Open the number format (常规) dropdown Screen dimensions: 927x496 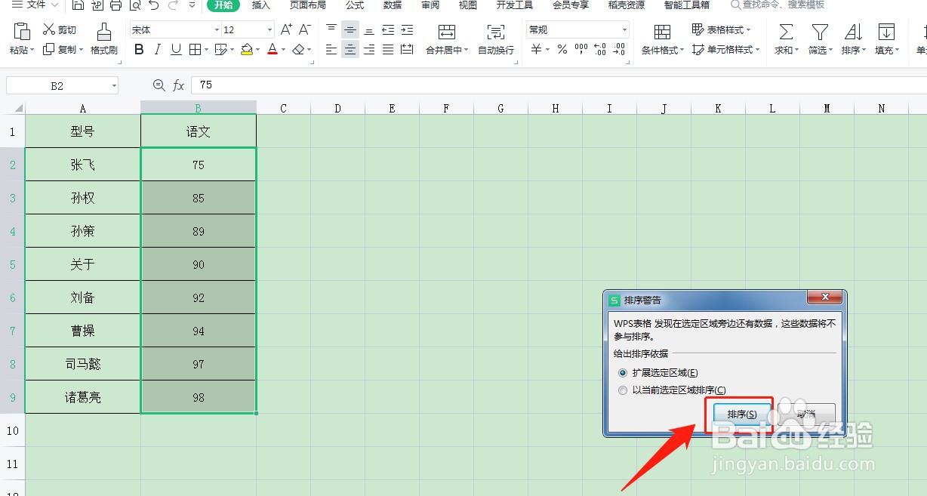point(624,30)
